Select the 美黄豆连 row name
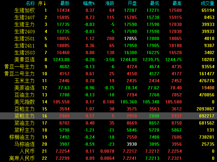 coord(24,60)
